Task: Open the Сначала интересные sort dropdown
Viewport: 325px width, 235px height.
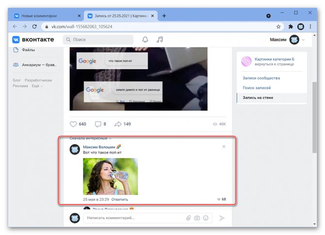Action: tap(90, 138)
